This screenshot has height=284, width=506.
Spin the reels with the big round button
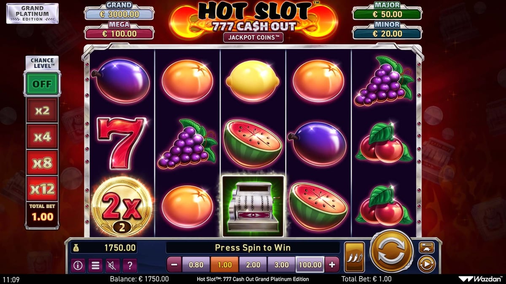pyautogui.click(x=392, y=251)
